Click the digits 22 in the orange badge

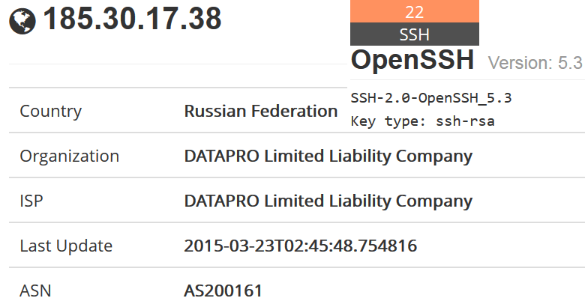415,12
